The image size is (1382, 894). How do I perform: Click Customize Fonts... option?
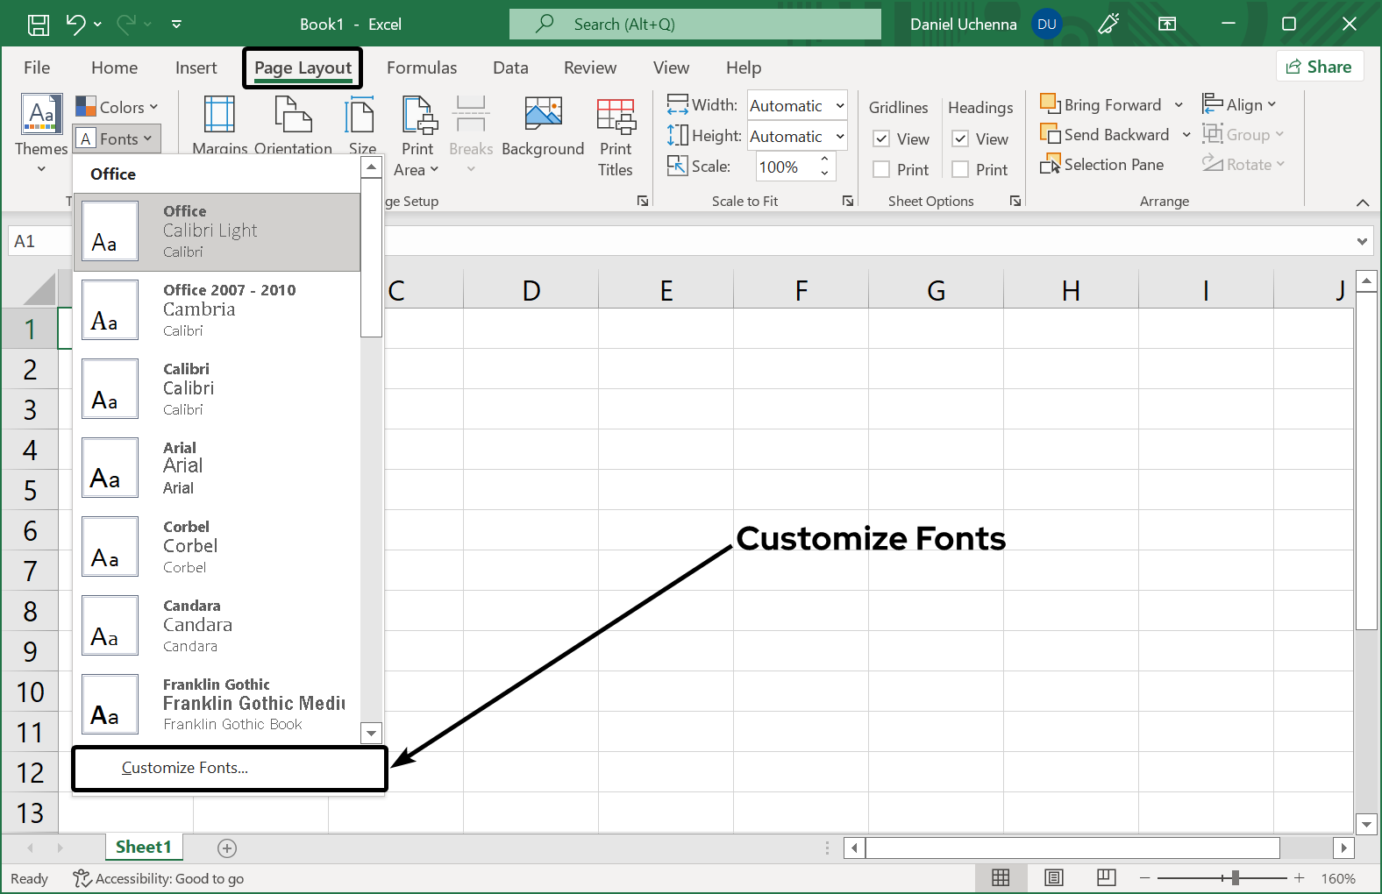[x=229, y=769]
